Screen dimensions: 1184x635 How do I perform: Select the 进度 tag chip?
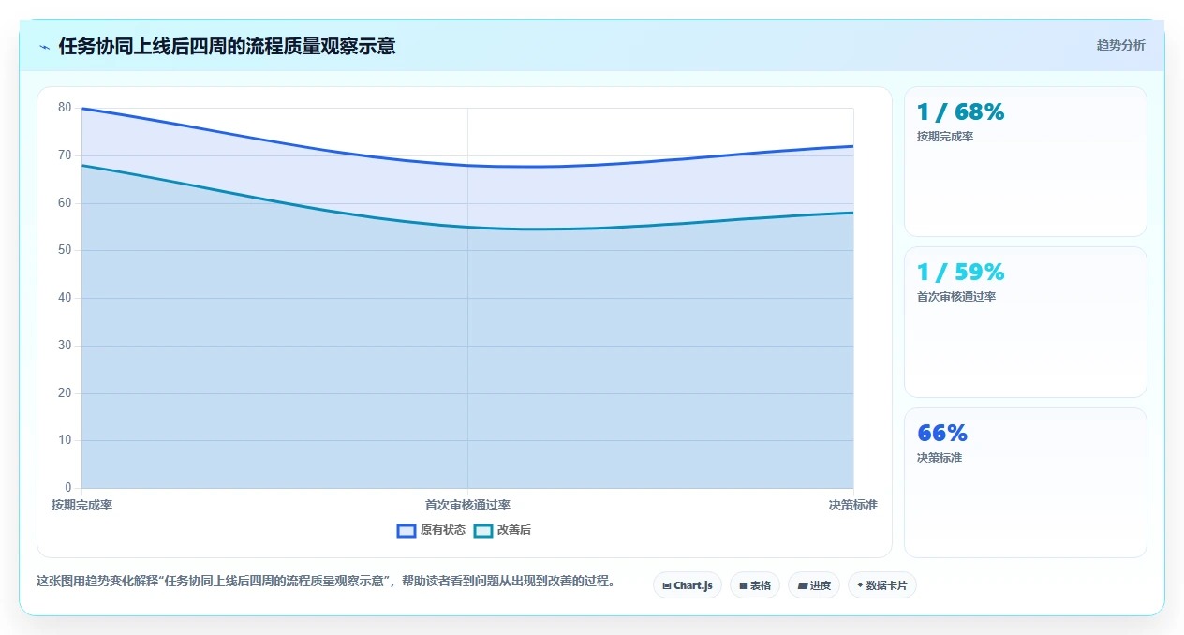point(814,585)
